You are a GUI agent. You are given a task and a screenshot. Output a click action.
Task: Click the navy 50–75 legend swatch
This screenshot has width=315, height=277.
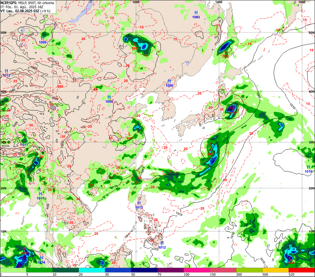(x=144, y=270)
